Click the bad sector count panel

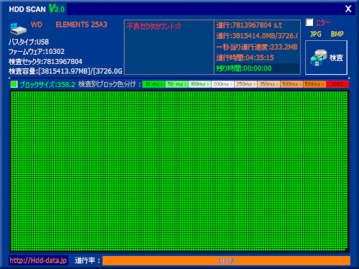pos(169,47)
